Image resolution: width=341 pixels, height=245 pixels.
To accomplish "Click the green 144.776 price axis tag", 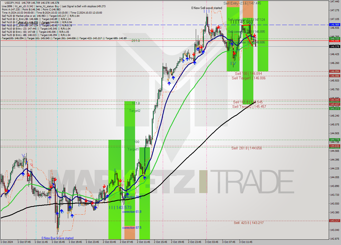I will point(335,140).
